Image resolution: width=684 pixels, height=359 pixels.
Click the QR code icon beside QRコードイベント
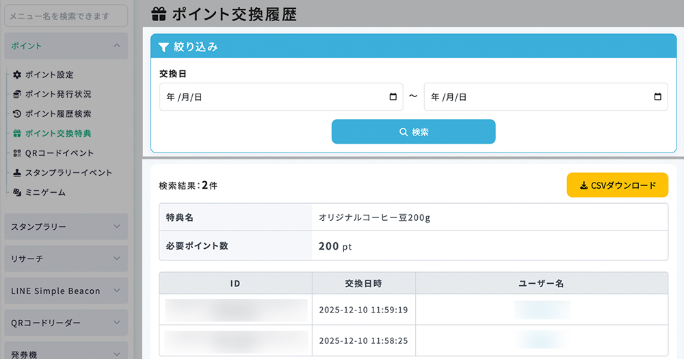[x=17, y=153]
